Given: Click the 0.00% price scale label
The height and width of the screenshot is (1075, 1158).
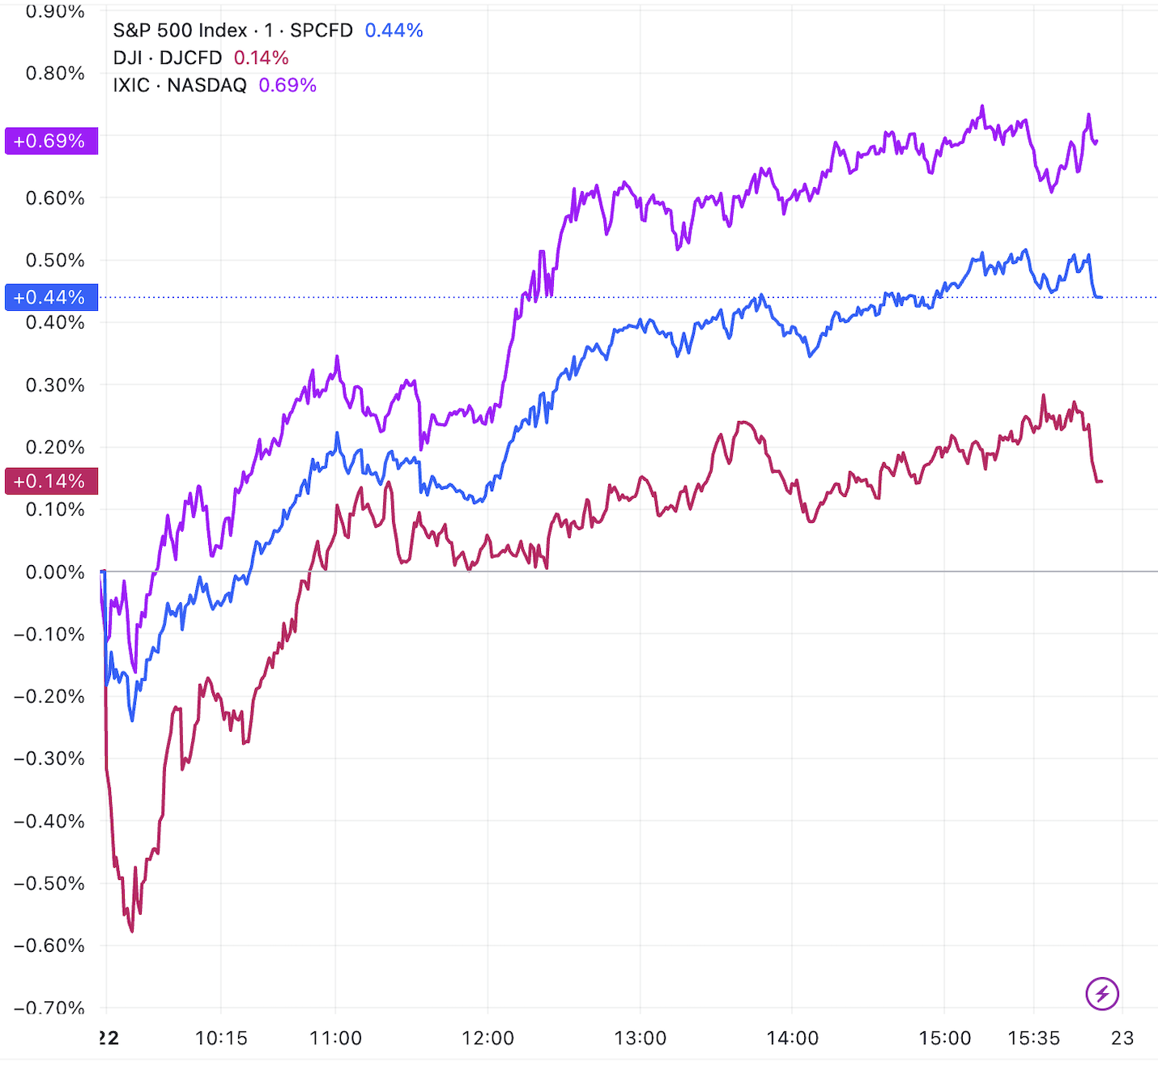Looking at the screenshot, I should [x=55, y=572].
